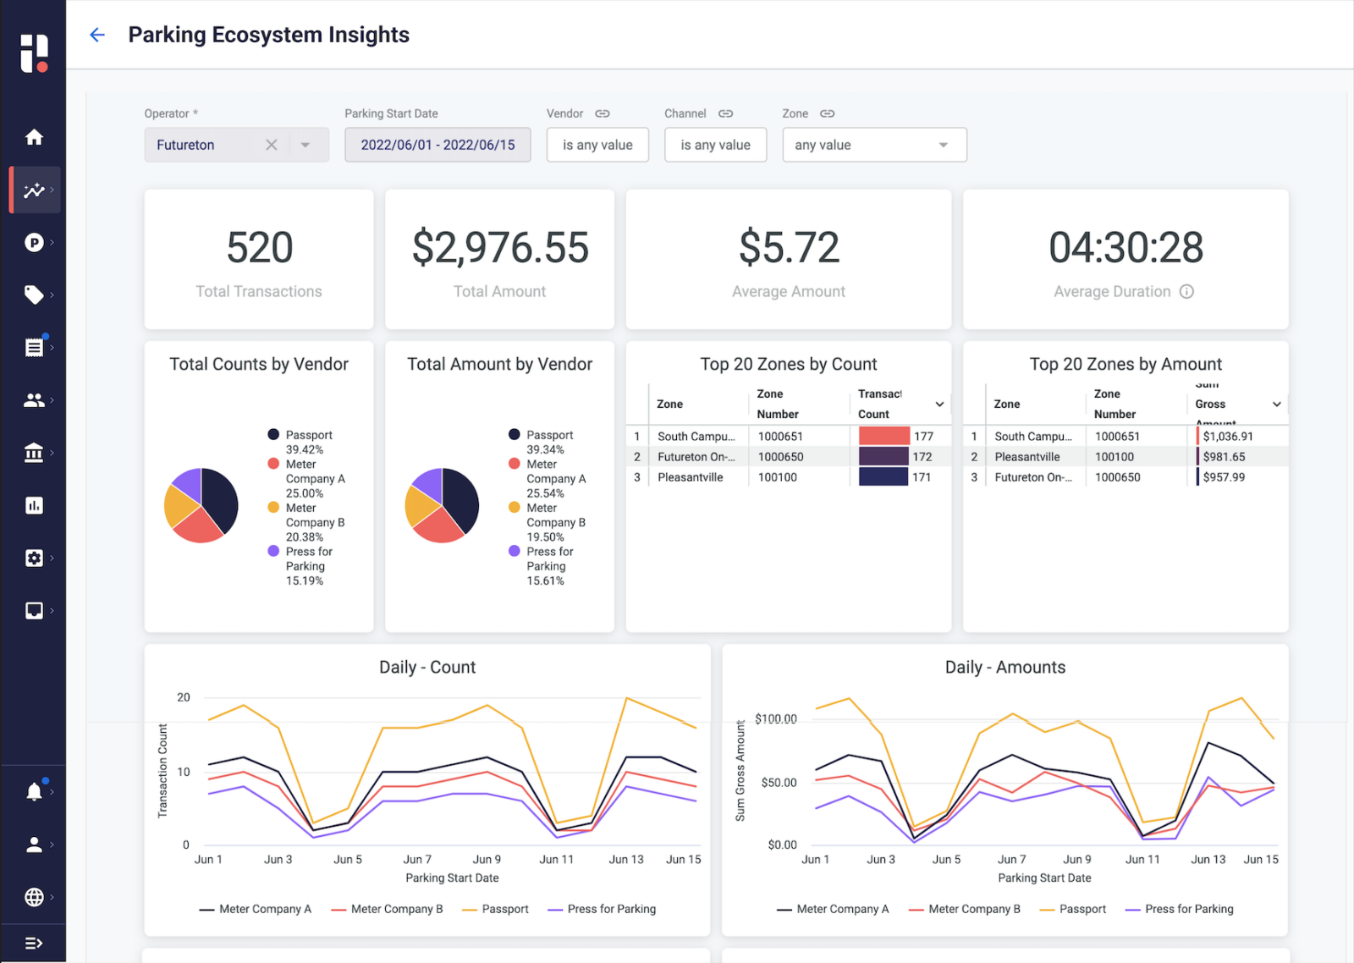
Task: Open the Home icon in the sidebar
Action: coord(34,137)
